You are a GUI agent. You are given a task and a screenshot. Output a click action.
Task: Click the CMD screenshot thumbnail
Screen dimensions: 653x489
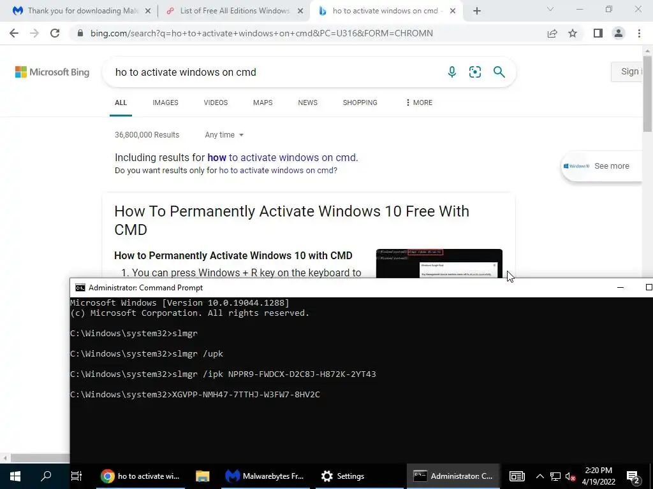[x=439, y=263]
